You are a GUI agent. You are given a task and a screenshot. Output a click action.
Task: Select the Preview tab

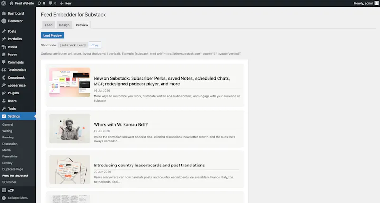(x=82, y=25)
